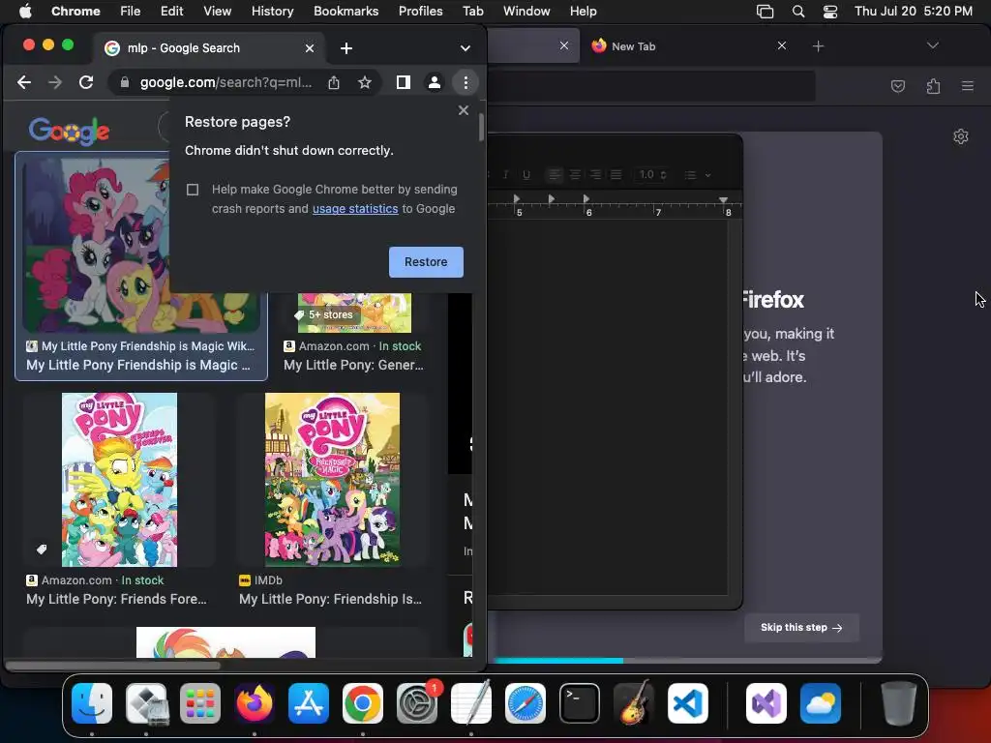Click the Google logo
The height and width of the screenshot is (743, 991).
pos(70,131)
